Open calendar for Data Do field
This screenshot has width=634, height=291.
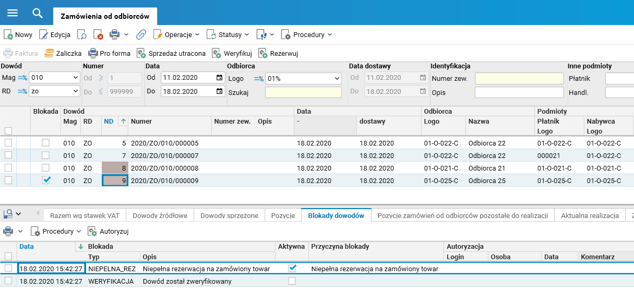(x=219, y=91)
